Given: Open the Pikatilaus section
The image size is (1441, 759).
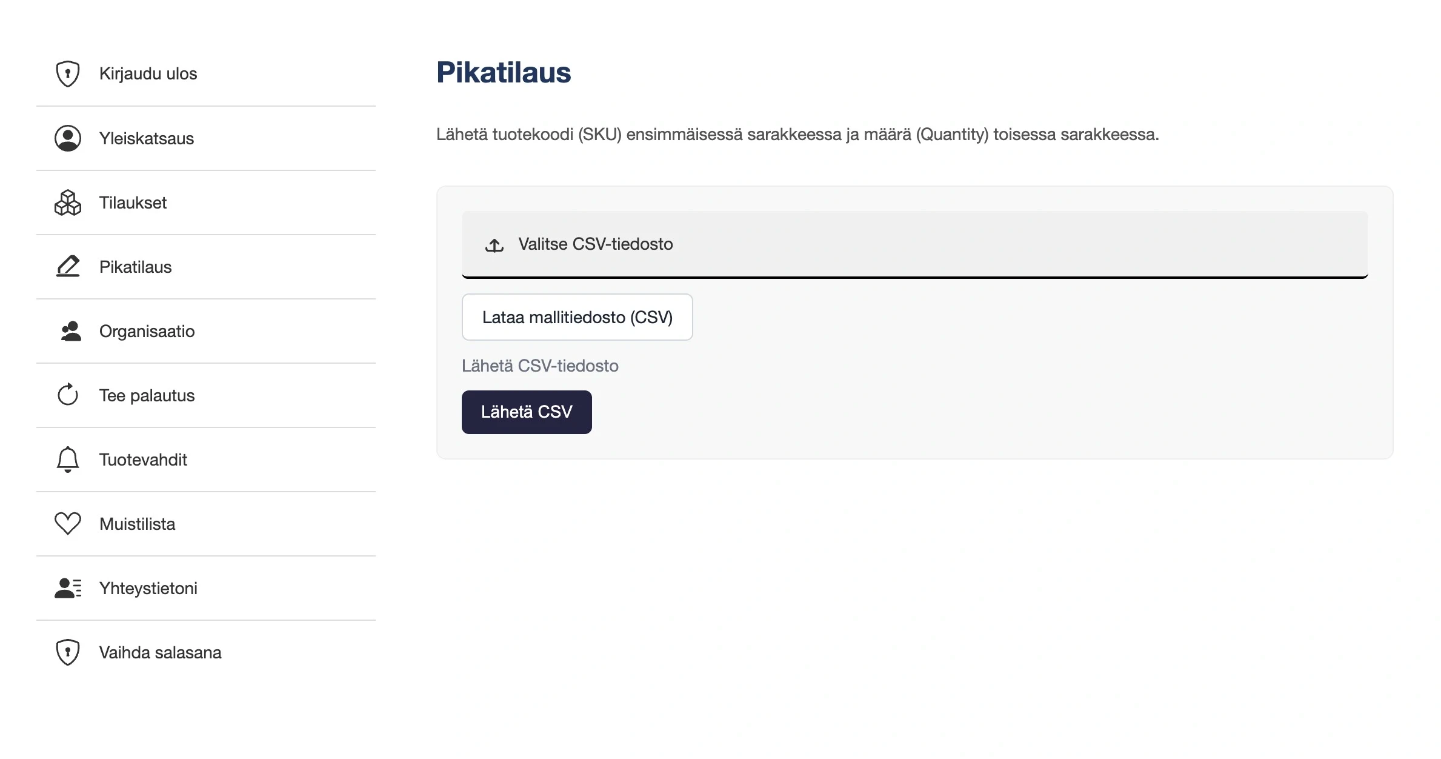Looking at the screenshot, I should tap(135, 266).
